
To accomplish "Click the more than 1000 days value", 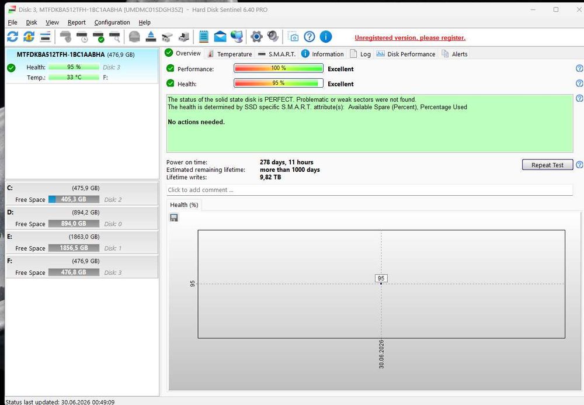I will (290, 169).
